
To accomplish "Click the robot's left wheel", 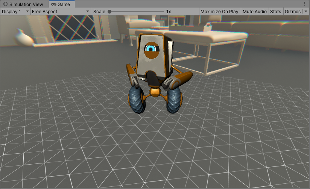I will click(x=136, y=100).
